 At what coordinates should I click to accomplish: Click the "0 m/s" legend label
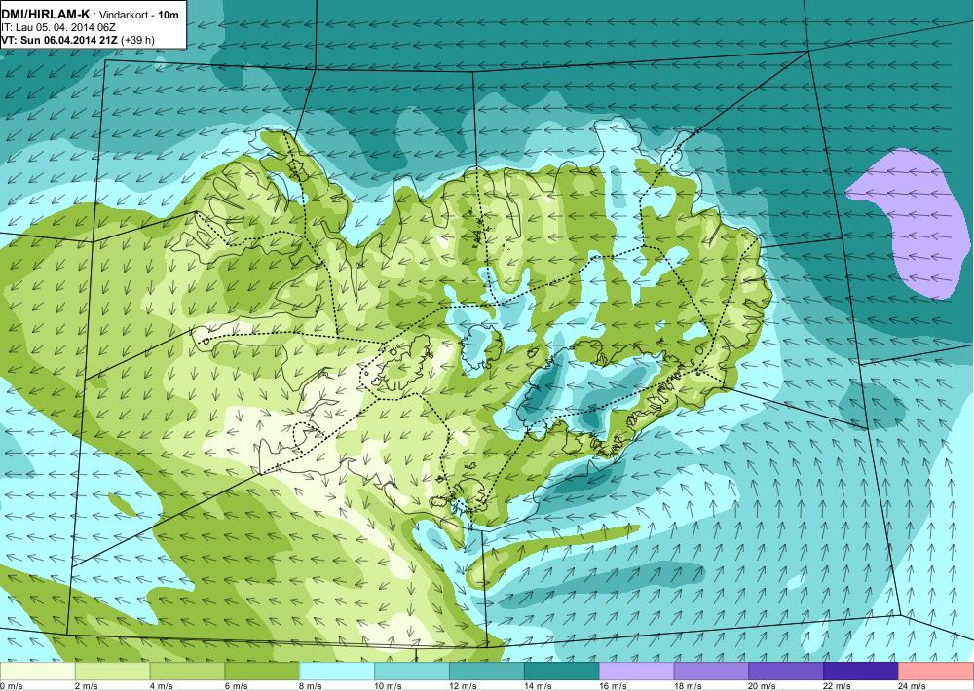click(12, 686)
